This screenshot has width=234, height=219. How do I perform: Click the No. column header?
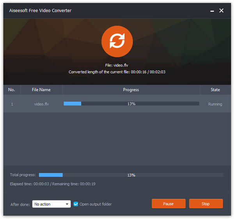[12, 90]
